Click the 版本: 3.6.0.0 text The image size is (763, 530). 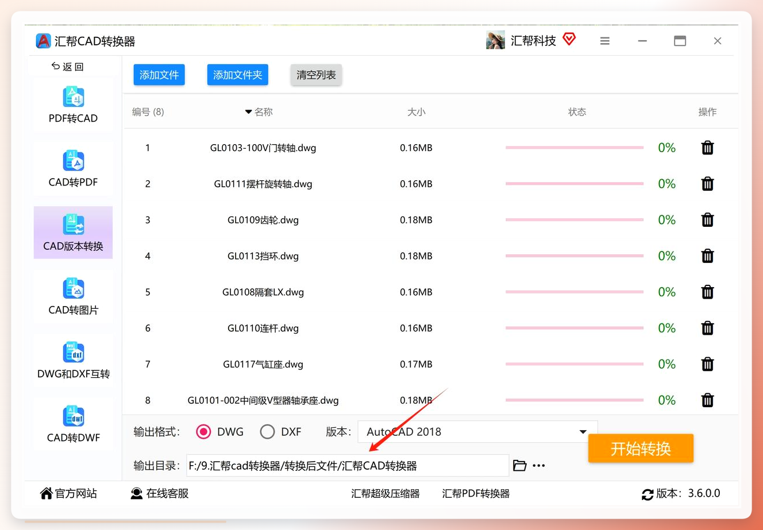click(688, 493)
